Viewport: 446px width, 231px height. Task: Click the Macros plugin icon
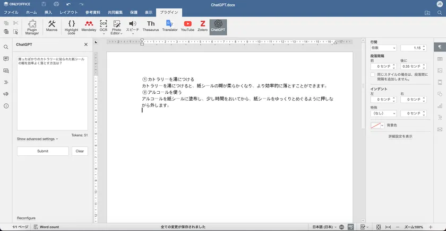(52, 26)
